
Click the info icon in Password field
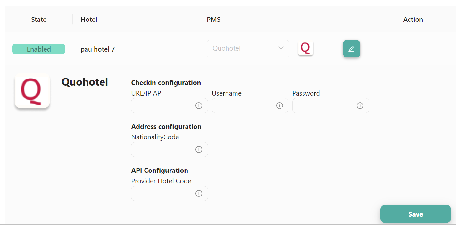[x=360, y=106]
